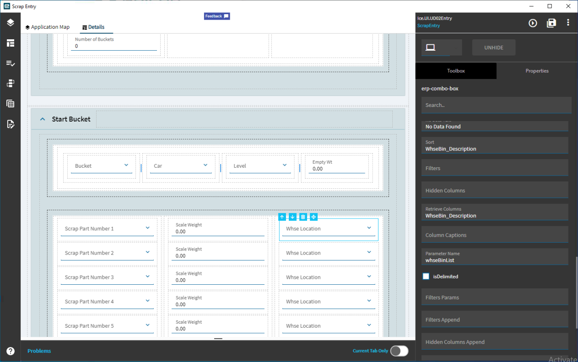Click the Scale Weight field in row 3
Image resolution: width=578 pixels, height=362 pixels.
click(x=218, y=277)
